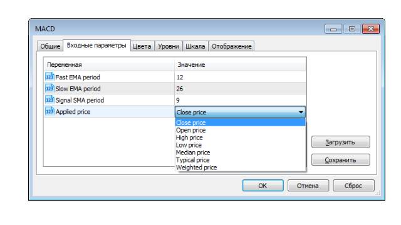Image resolution: width=401 pixels, height=225 pixels.
Task: Open the Шкала tab
Action: pyautogui.click(x=195, y=46)
